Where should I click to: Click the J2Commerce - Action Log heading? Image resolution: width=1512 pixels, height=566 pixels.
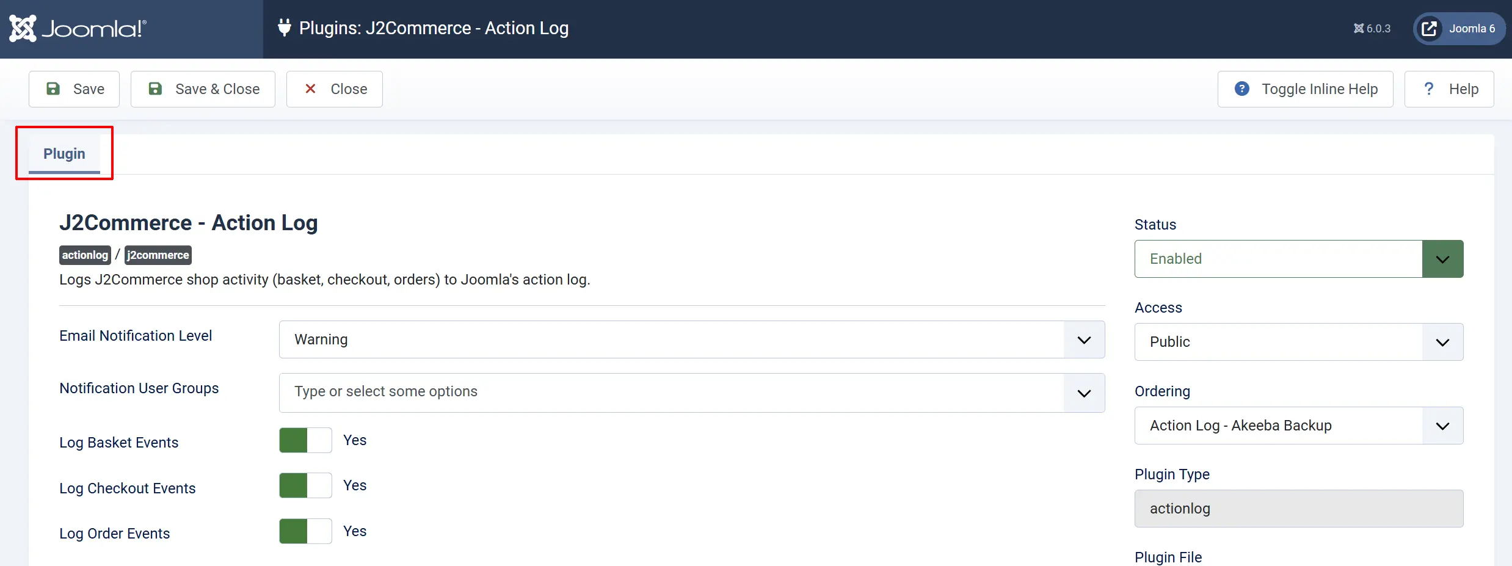coord(189,223)
